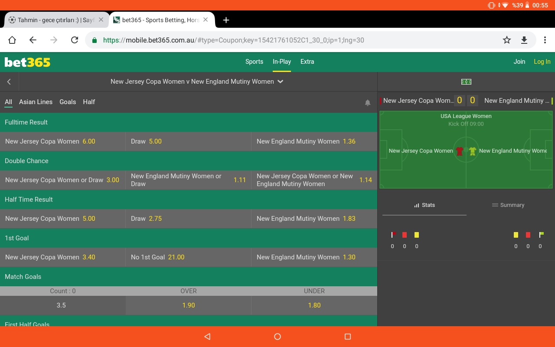
Task: Click the match pitch animation panel
Action: 466,150
